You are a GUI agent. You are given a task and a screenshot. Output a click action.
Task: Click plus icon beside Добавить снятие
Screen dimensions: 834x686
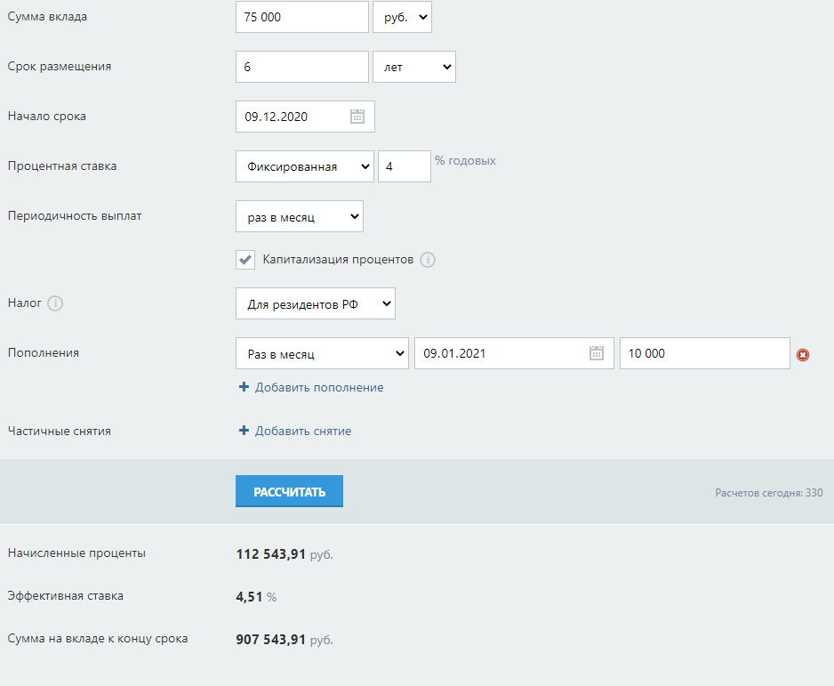click(x=244, y=431)
